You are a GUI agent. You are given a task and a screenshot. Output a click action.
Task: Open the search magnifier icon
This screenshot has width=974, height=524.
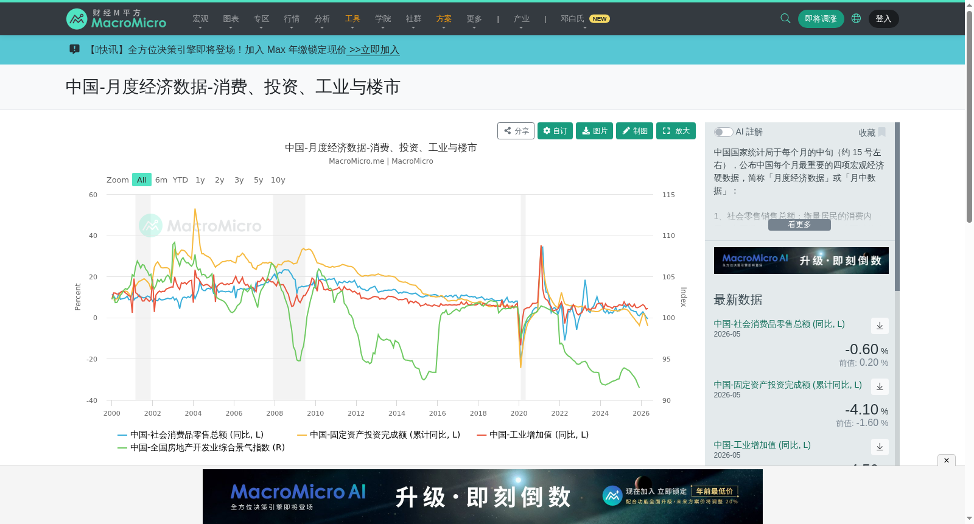(785, 18)
